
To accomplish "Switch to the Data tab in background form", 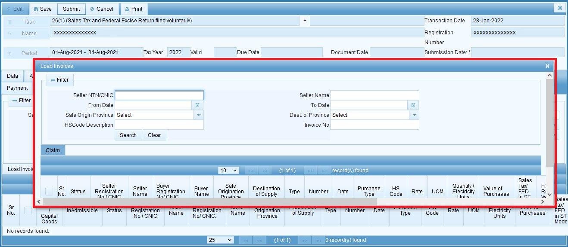I will coord(12,76).
